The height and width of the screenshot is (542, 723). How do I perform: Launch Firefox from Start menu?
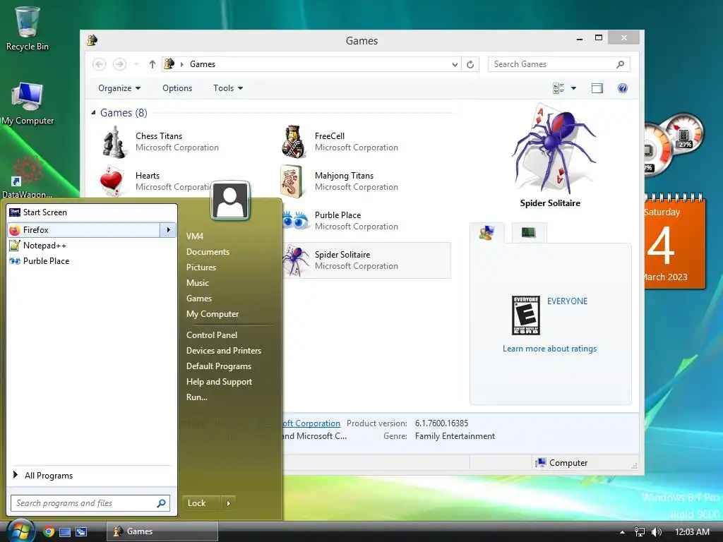(x=83, y=229)
